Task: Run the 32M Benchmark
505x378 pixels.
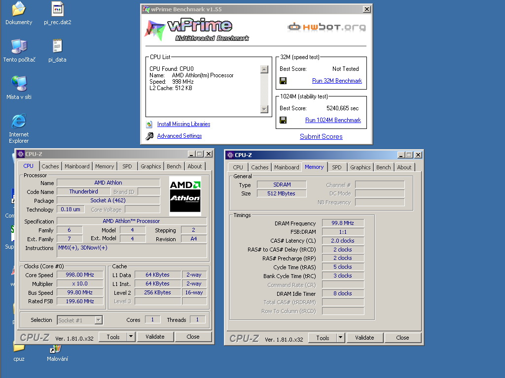Action: coord(337,81)
